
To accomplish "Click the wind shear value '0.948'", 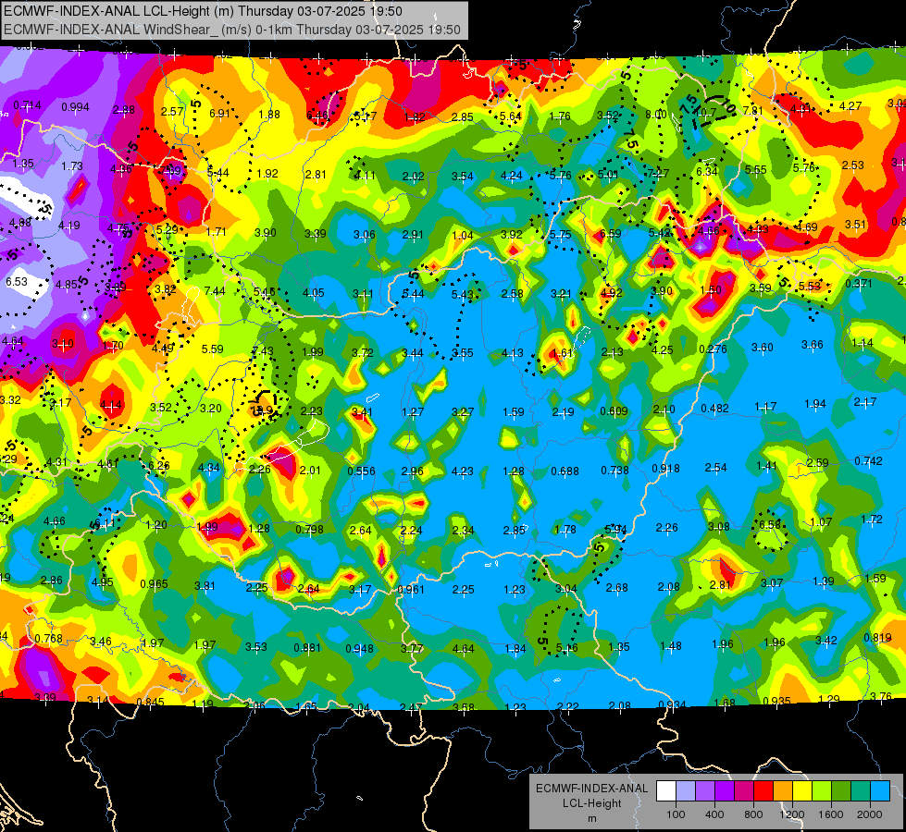I will [x=359, y=649].
